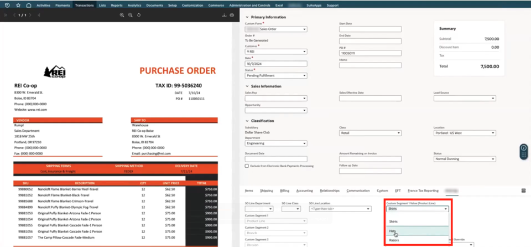The width and height of the screenshot is (531, 247).
Task: Go to the Home icon
Action: tap(29, 5)
